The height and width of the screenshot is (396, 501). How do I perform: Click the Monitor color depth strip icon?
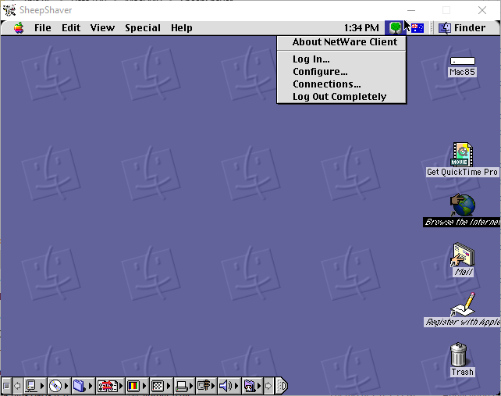coord(133,386)
